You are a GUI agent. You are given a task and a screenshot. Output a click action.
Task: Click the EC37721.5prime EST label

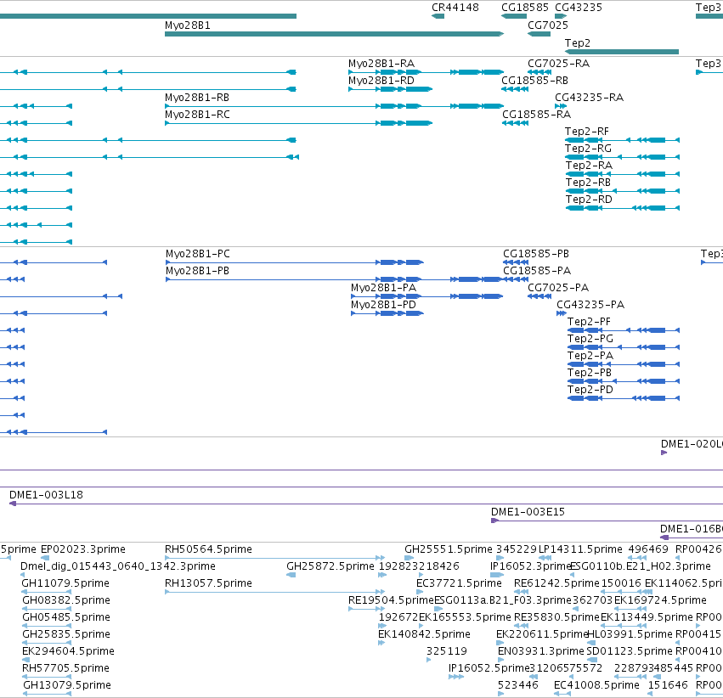459,583
